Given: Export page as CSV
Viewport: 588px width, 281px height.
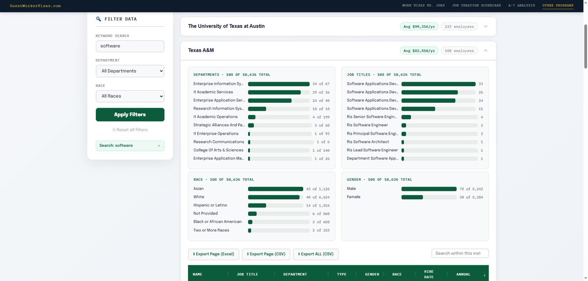Looking at the screenshot, I should point(266,254).
